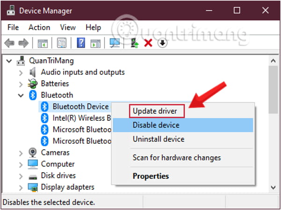Minimize the Device Manager window
The width and height of the screenshot is (281, 210).
[209, 11]
